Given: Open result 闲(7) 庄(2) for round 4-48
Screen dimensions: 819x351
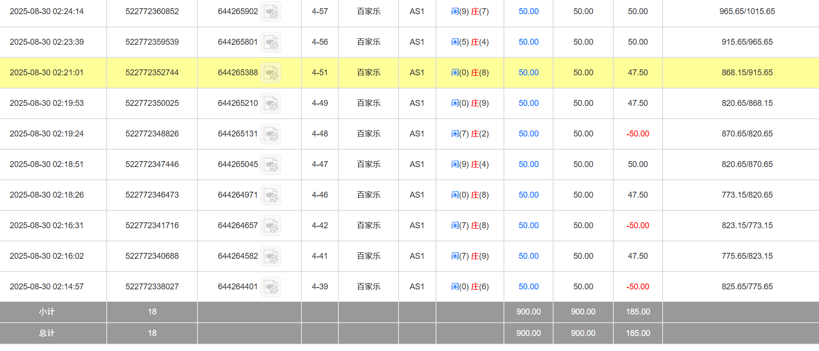Looking at the screenshot, I should 470,134.
